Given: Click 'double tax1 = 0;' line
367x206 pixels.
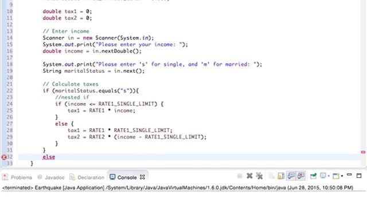Looking at the screenshot, I should [x=67, y=11].
